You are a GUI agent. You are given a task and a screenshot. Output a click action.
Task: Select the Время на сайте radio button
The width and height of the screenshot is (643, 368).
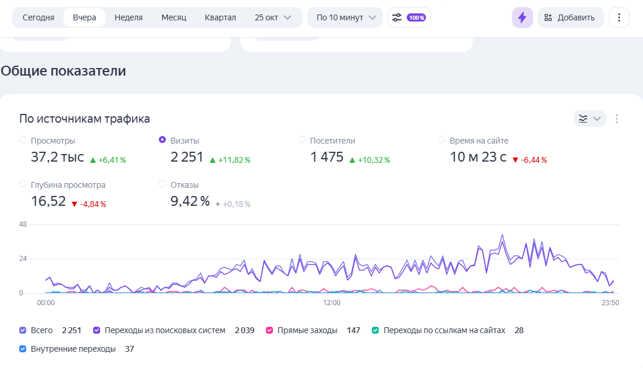(442, 140)
